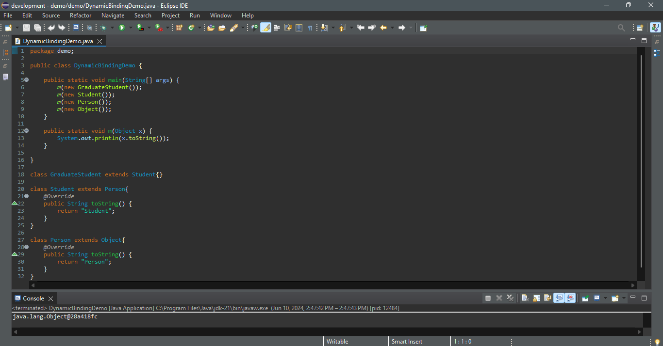Viewport: 663px width, 346px height.
Task: Open the Refactor menu
Action: tap(81, 16)
